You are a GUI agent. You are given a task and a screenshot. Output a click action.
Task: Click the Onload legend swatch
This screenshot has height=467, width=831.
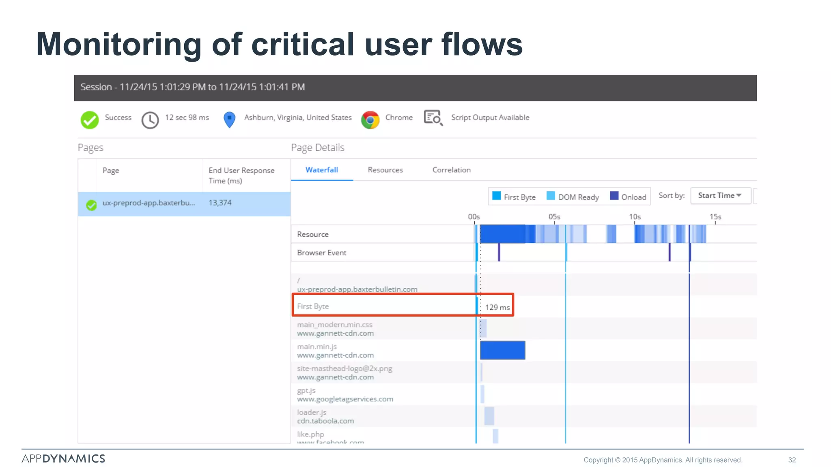[614, 196]
